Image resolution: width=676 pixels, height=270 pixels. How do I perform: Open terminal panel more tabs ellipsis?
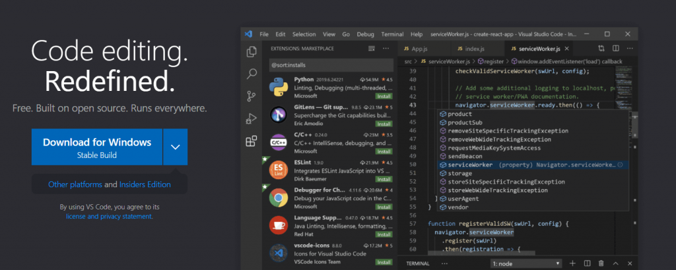pos(444,263)
